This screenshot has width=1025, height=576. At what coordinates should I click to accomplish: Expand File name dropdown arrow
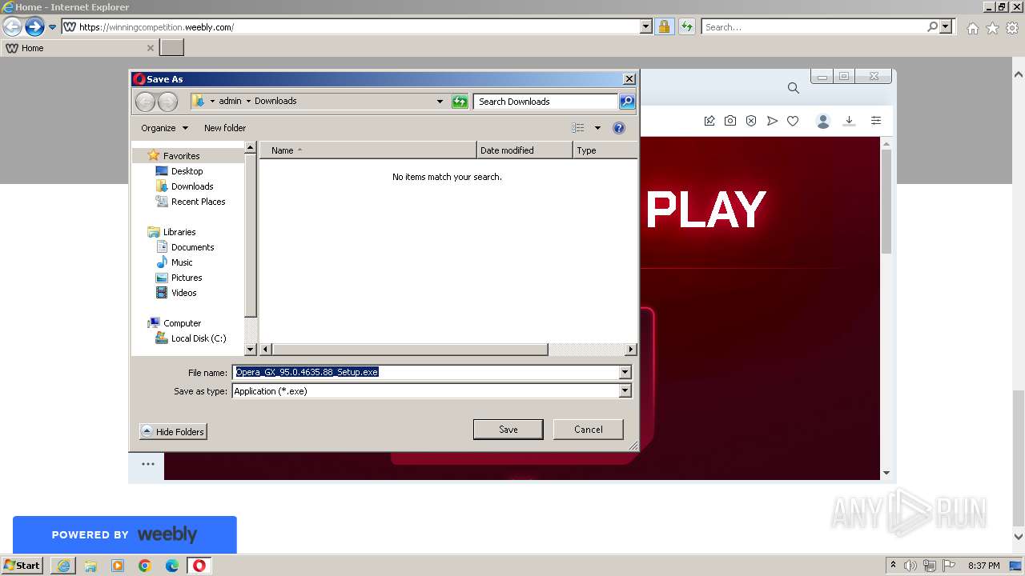pyautogui.click(x=625, y=372)
